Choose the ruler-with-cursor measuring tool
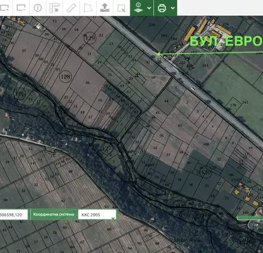This screenshot has height=253, width=263. (x=54, y=8)
